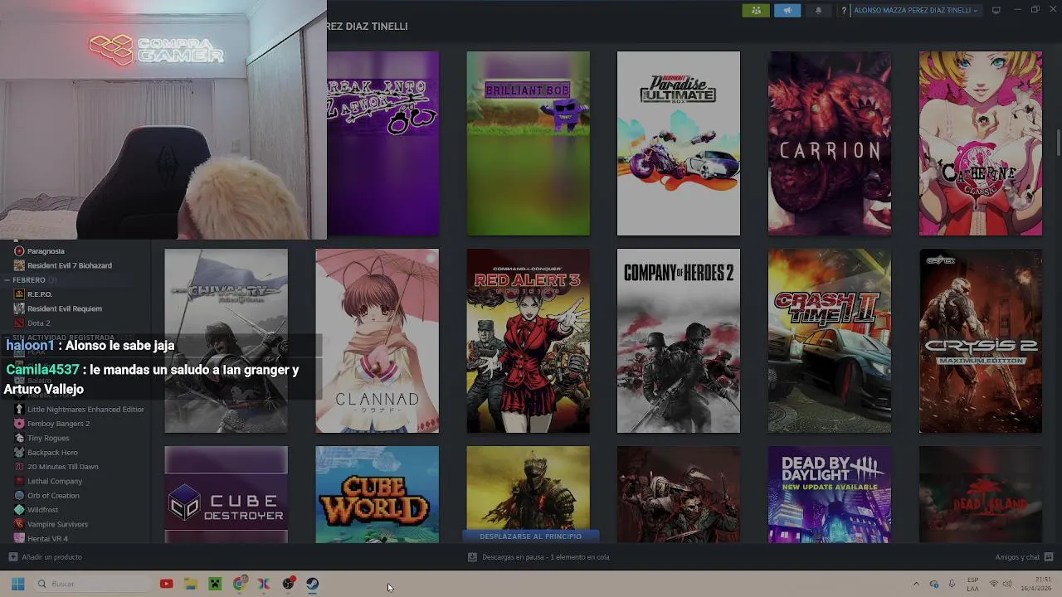Open the Carrion game cover

coord(830,143)
